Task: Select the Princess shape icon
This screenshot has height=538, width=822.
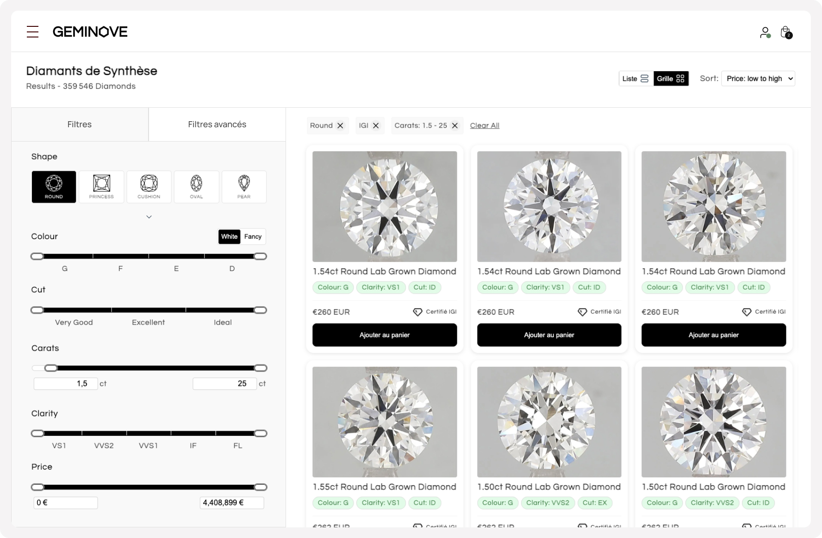Action: [101, 187]
